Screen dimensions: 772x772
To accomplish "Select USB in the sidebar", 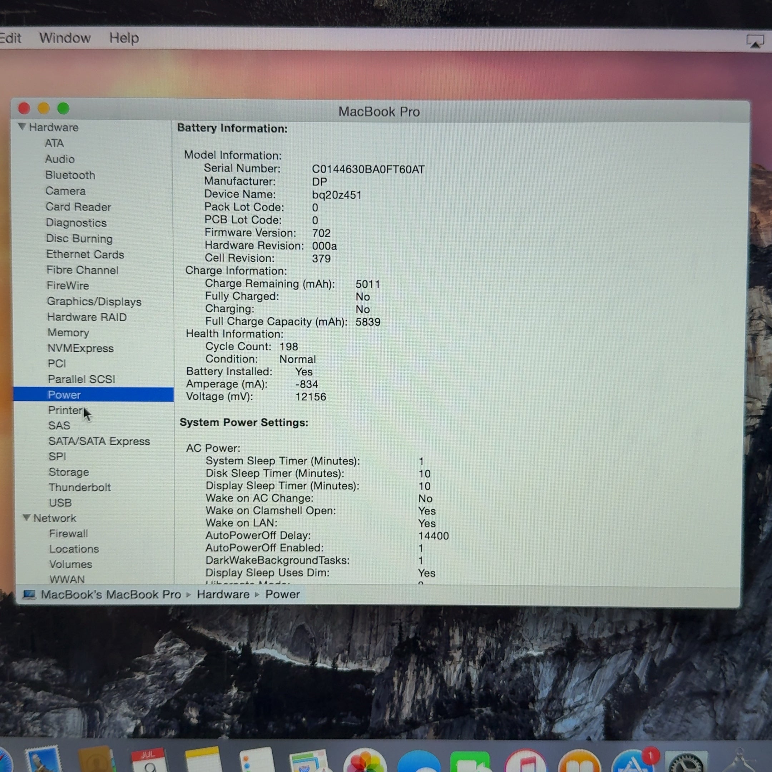I will pyautogui.click(x=60, y=503).
